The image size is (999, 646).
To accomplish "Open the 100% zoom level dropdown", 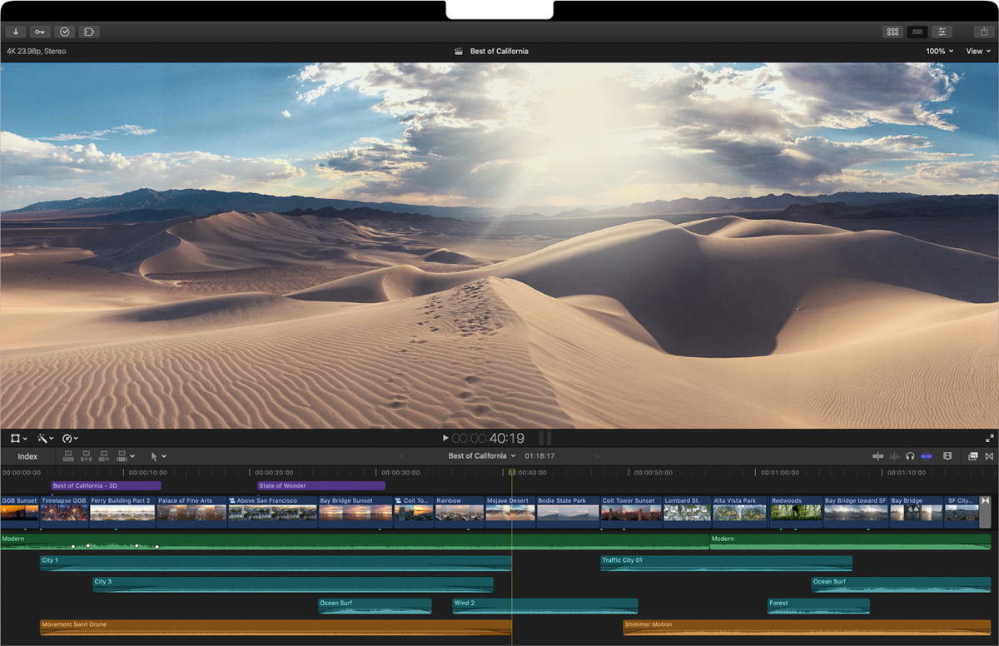I will (x=938, y=51).
